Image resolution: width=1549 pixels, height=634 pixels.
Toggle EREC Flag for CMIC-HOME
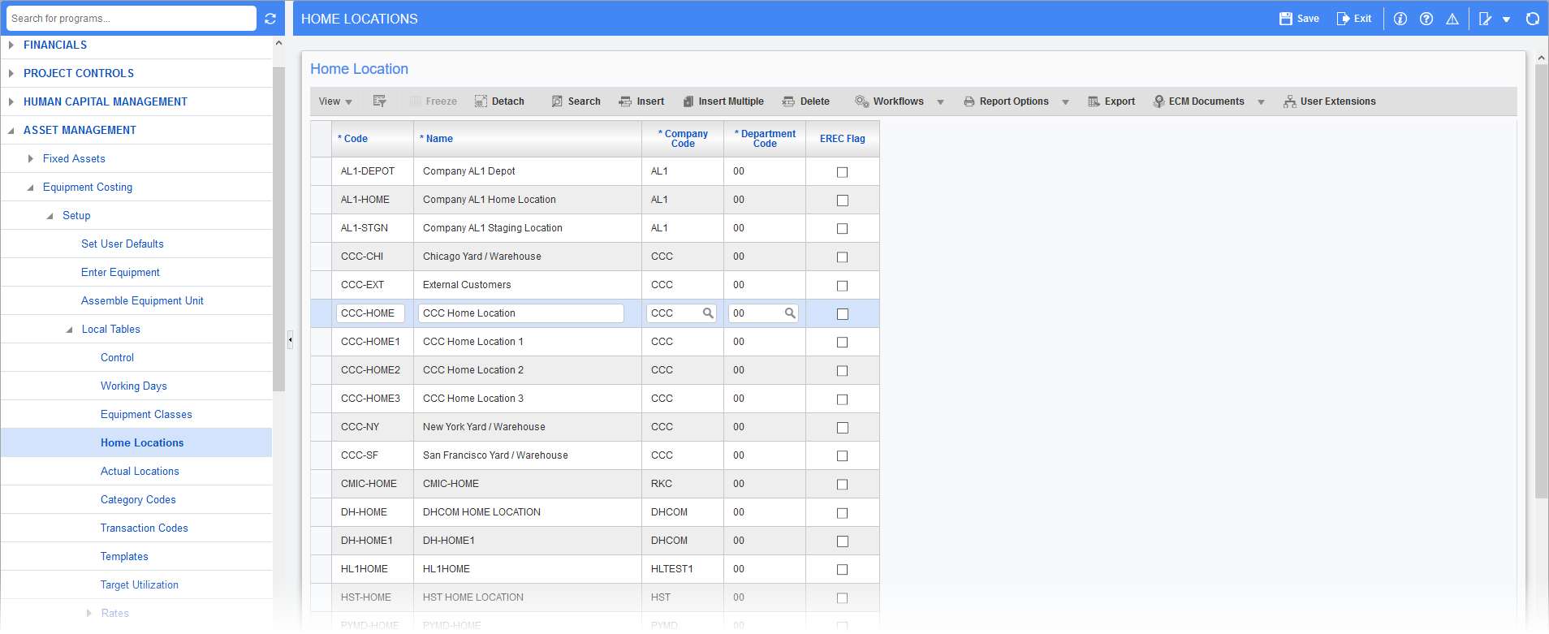point(843,485)
